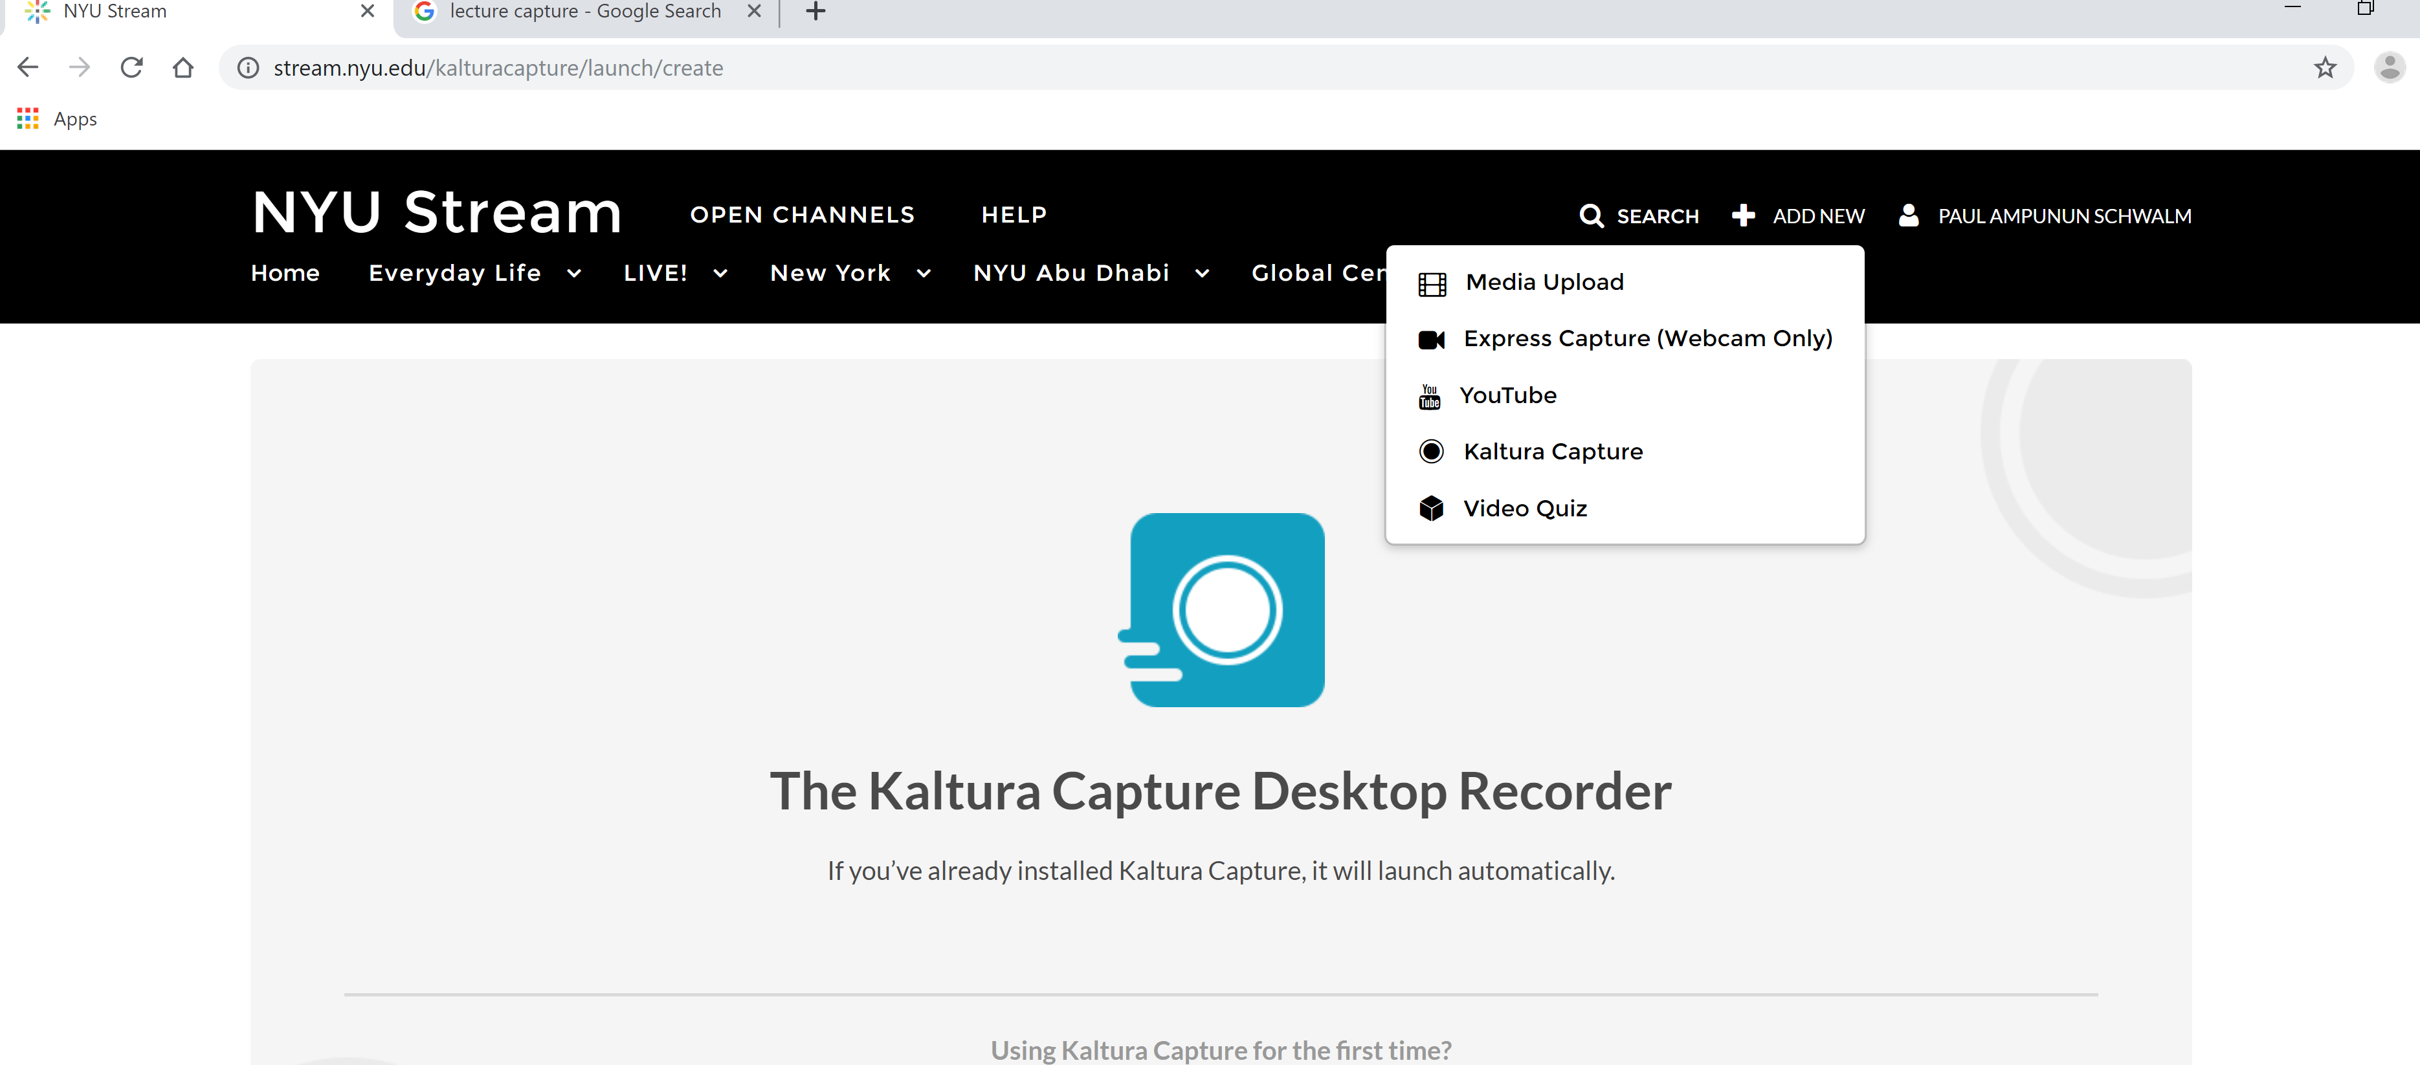This screenshot has width=2420, height=1065.
Task: Bookmark page with the star icon
Action: [x=2324, y=68]
